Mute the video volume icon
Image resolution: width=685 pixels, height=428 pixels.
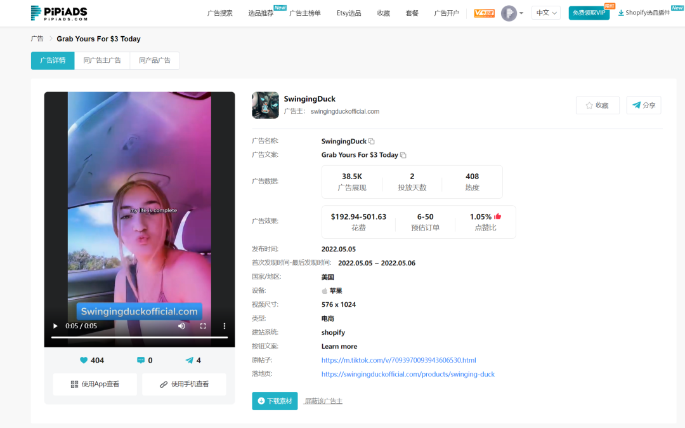182,326
